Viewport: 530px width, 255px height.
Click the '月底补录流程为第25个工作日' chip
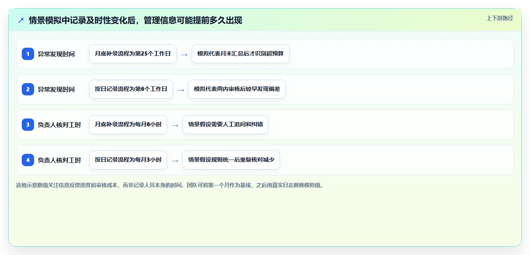pos(133,54)
